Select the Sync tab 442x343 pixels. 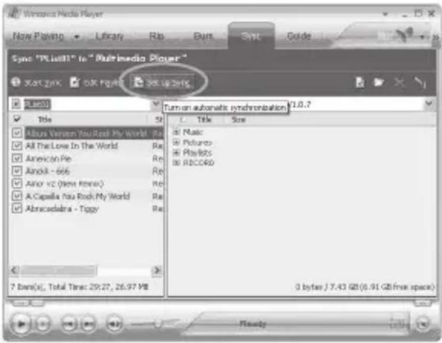(x=251, y=36)
